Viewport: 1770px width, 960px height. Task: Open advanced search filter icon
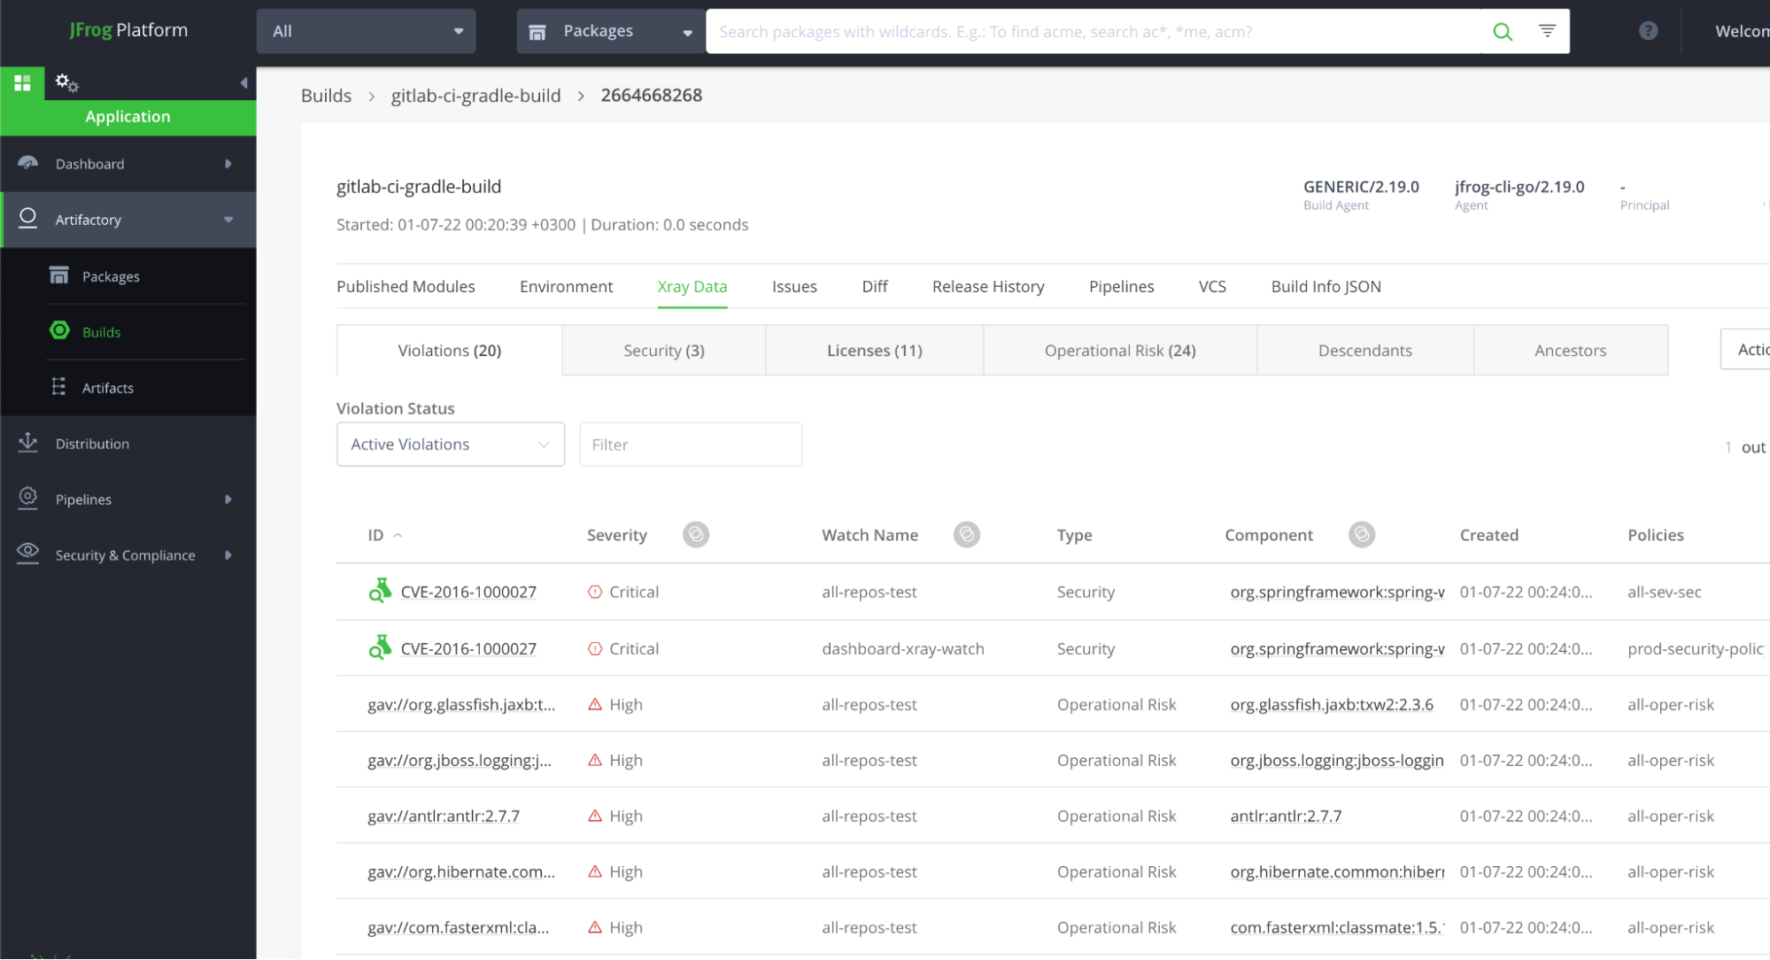1547,31
